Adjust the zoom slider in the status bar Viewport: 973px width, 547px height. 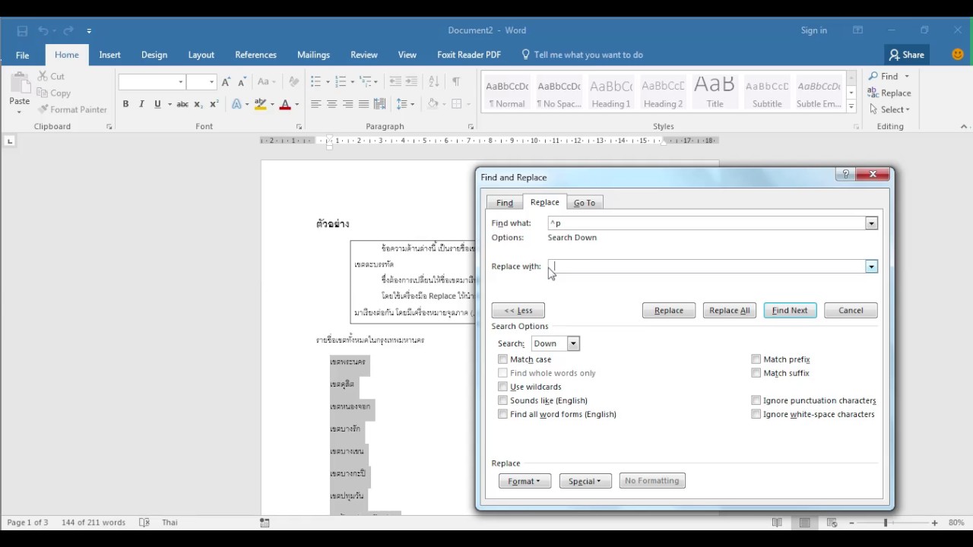(886, 523)
